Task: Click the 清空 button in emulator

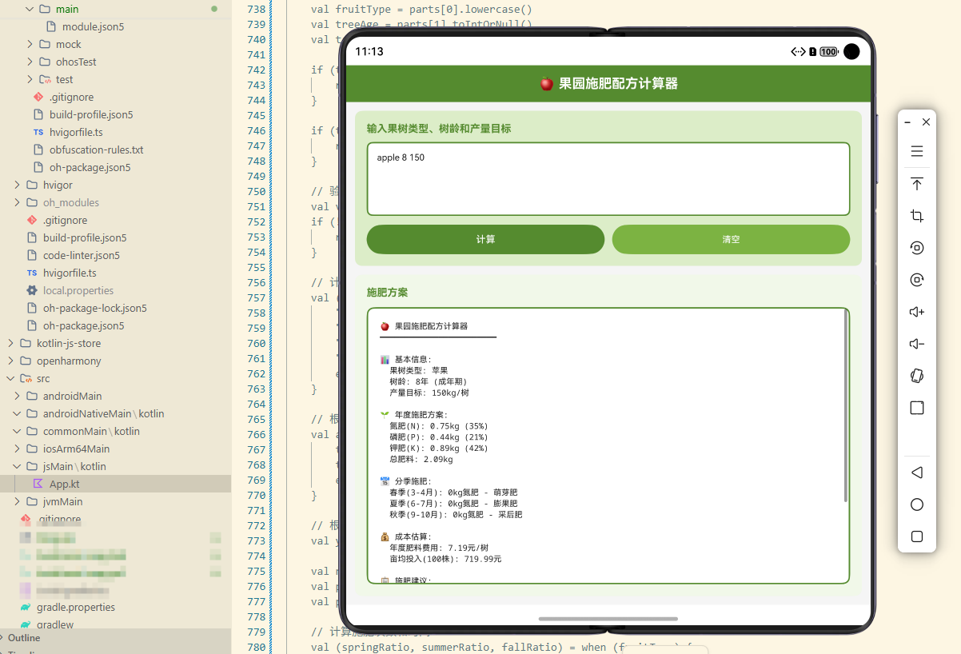Action: [x=731, y=240]
